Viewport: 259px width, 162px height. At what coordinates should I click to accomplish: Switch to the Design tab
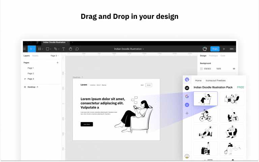click(203, 56)
